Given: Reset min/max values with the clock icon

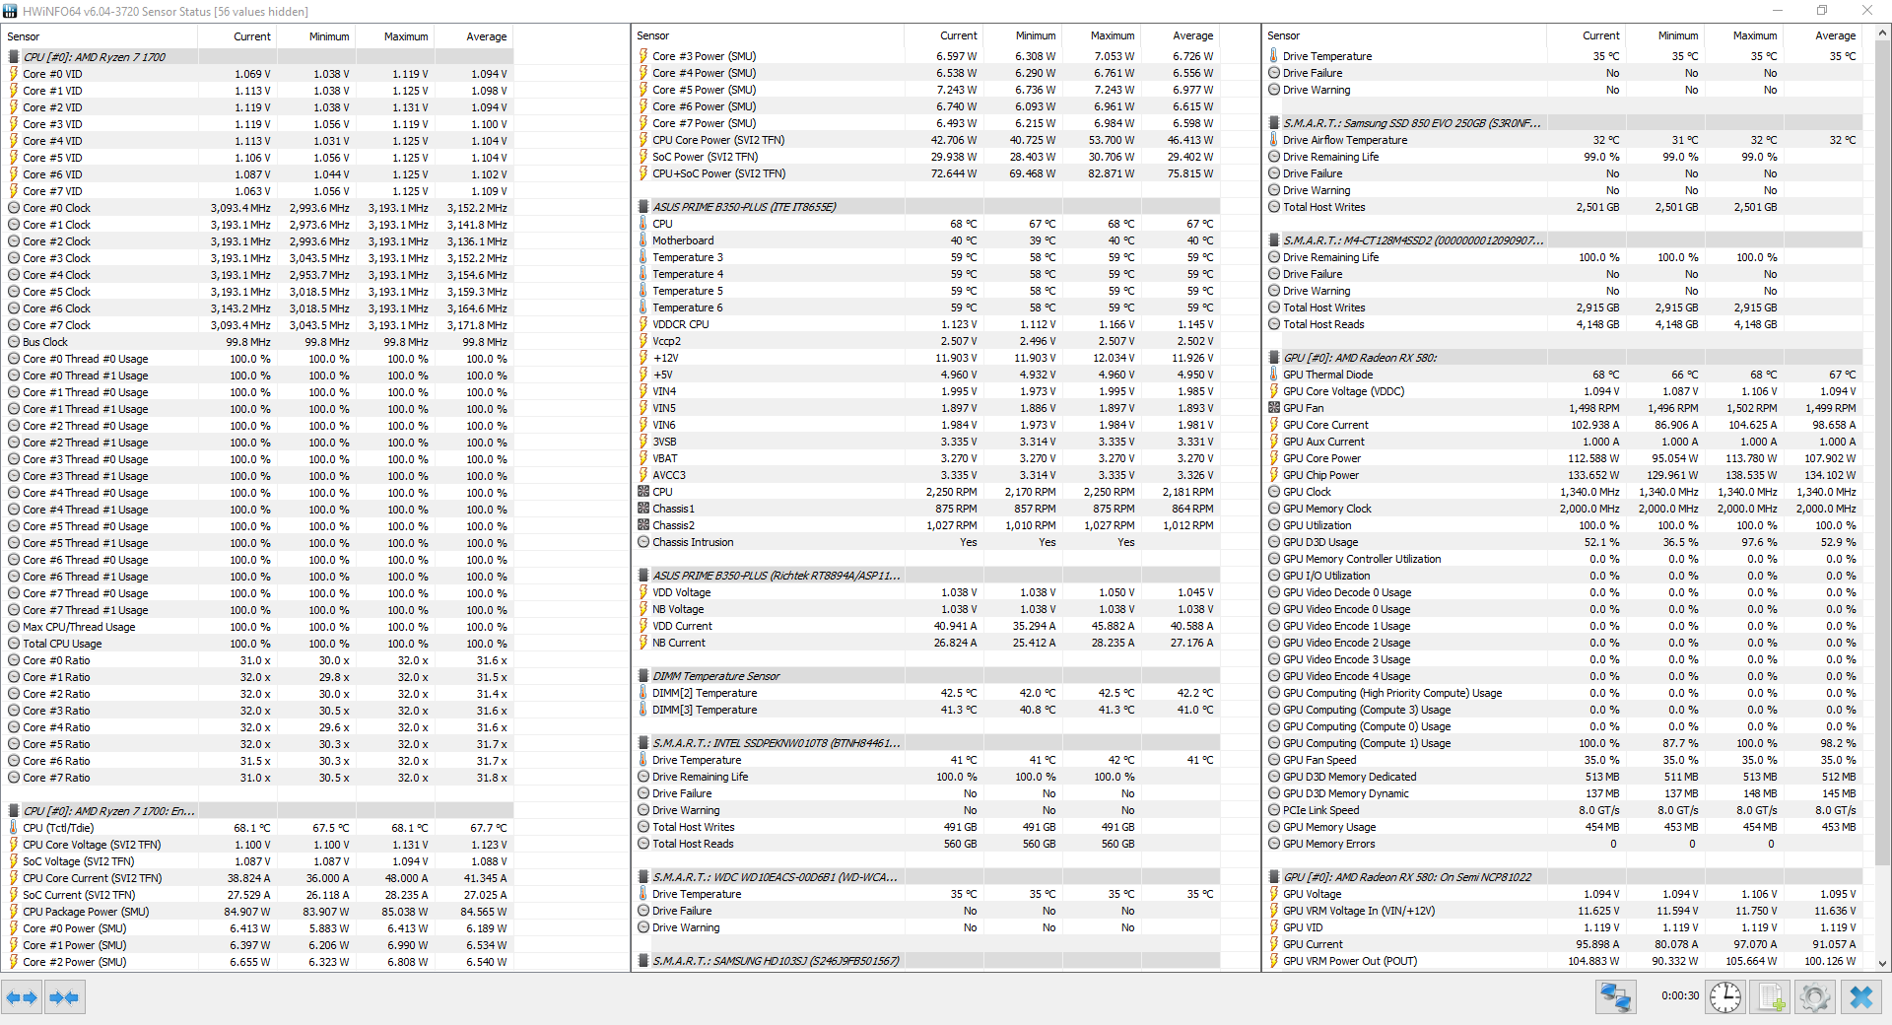Looking at the screenshot, I should pos(1725,997).
